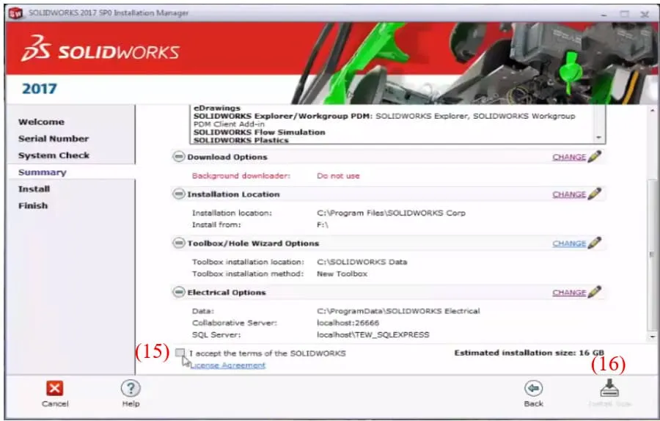Image resolution: width=660 pixels, height=421 pixels.
Task: Click pencil icon beside Installation Location CHANGE
Action: (594, 194)
